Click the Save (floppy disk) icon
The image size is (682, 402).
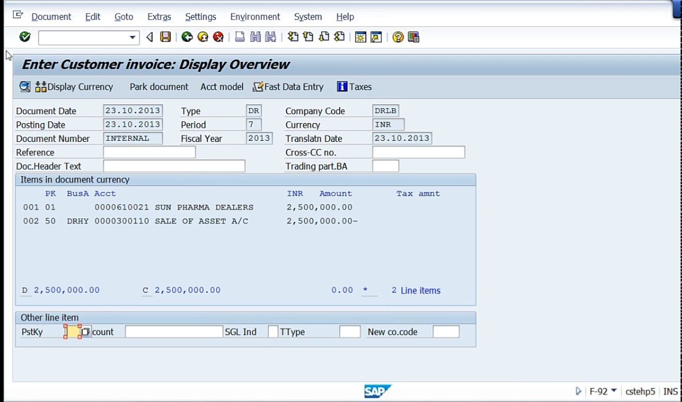click(x=165, y=37)
